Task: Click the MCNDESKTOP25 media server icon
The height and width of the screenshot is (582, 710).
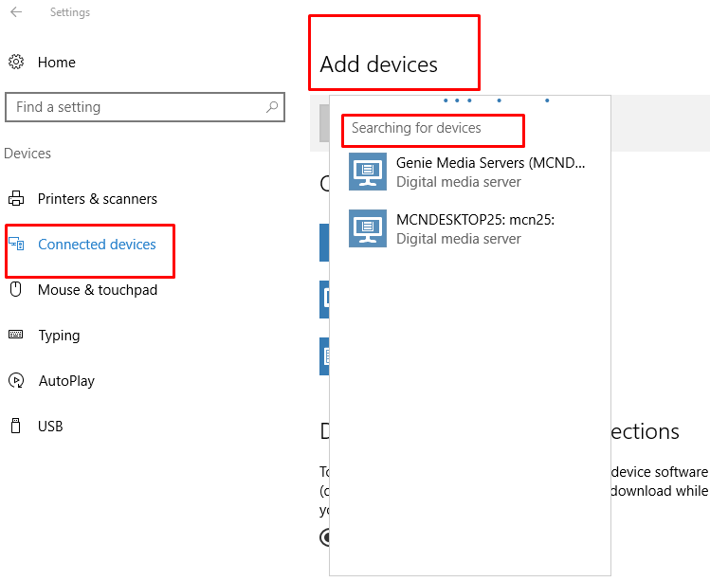Action: [368, 228]
